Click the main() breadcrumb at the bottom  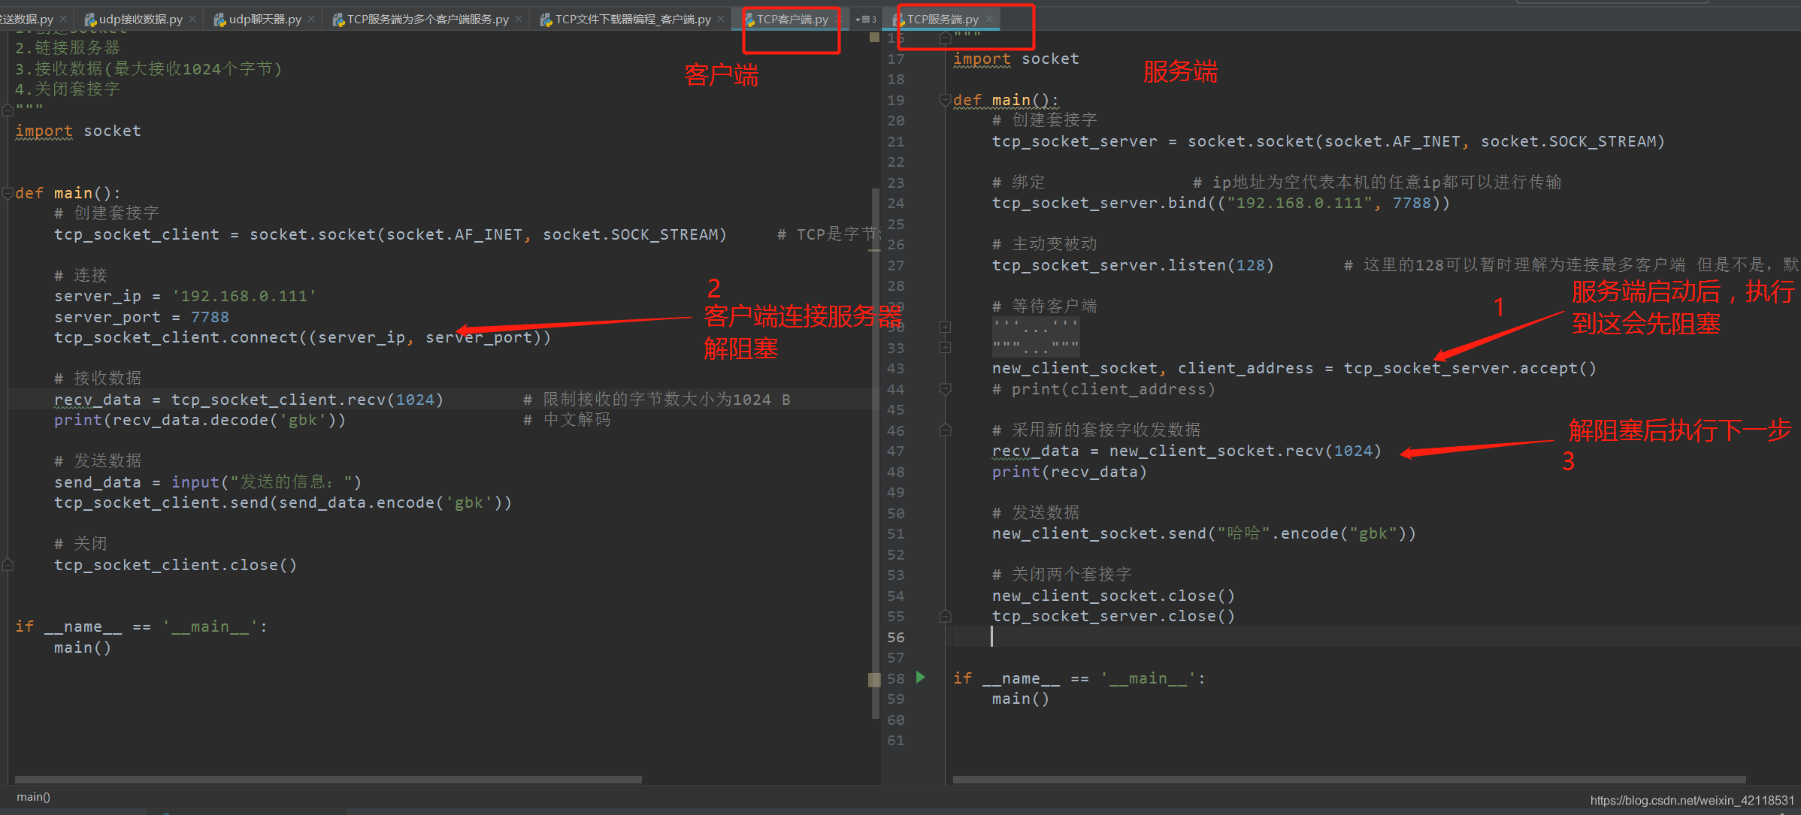tap(33, 797)
